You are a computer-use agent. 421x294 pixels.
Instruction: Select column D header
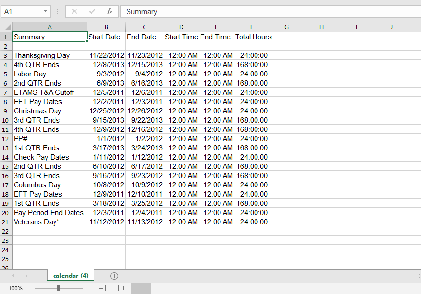(x=181, y=27)
